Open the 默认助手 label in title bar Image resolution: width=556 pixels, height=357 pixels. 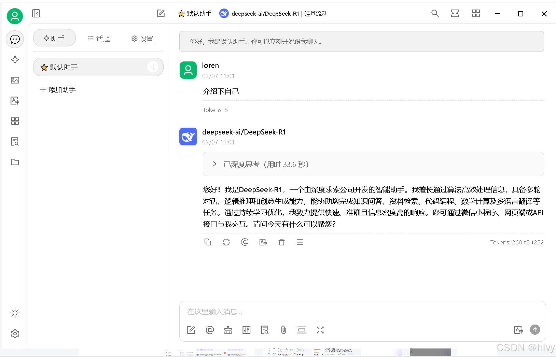195,14
